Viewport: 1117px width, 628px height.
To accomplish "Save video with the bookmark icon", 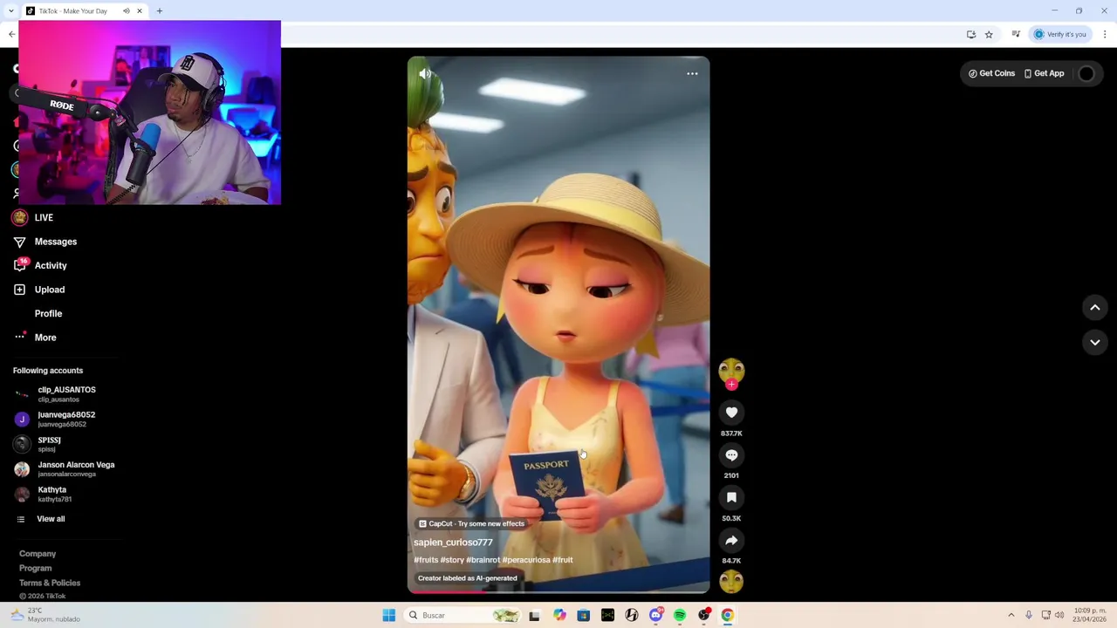I will tap(731, 497).
